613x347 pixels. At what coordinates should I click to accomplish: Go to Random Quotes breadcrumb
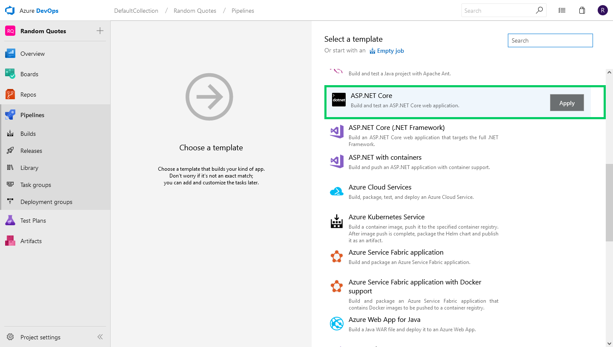(195, 11)
